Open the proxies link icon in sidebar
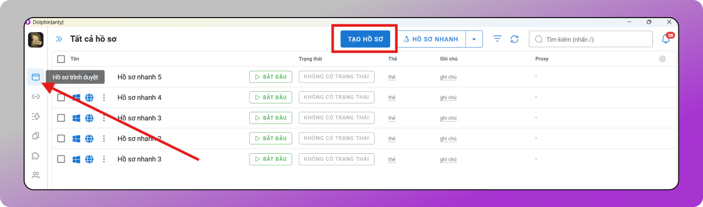703x207 pixels. click(36, 96)
